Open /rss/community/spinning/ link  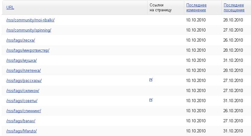[x=28, y=30]
